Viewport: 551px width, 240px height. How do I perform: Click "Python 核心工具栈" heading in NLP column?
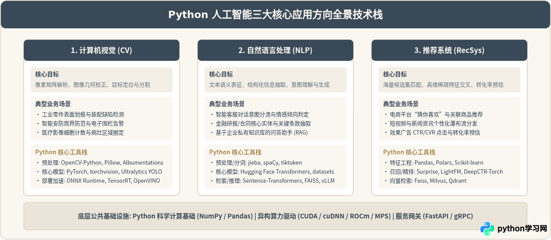coord(235,152)
